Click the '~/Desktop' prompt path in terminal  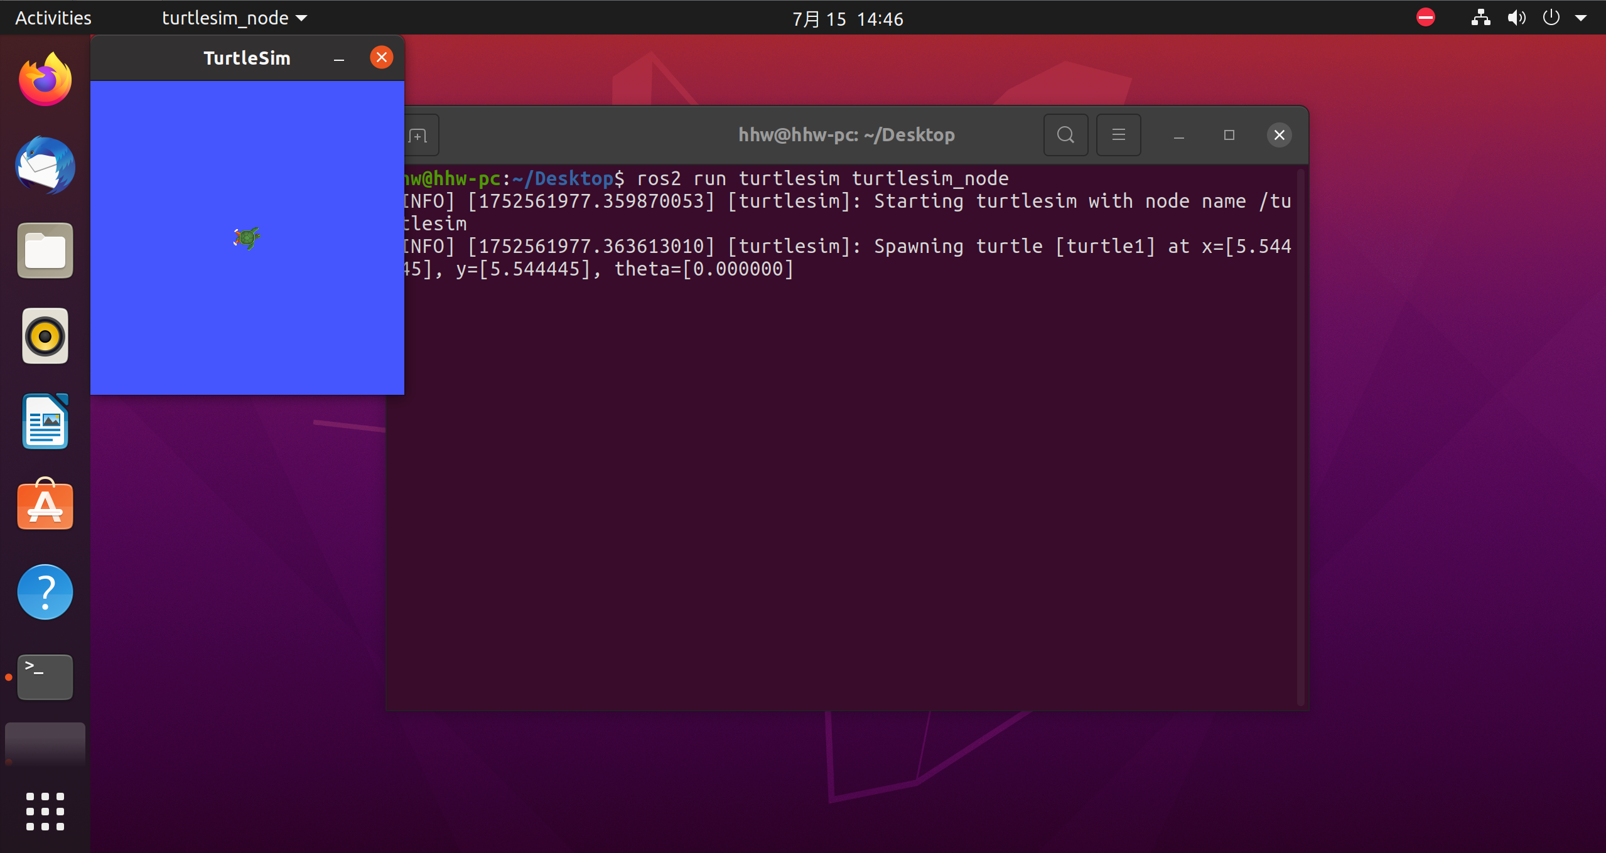coord(563,178)
